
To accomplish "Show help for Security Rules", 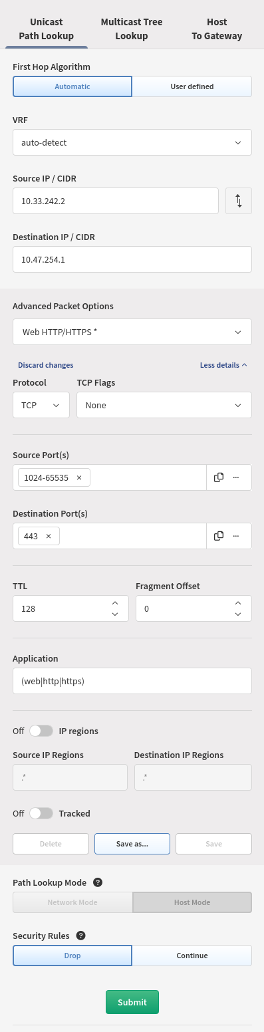I will coord(81,936).
